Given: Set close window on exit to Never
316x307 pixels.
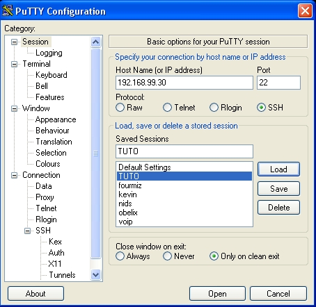Looking at the screenshot, I should pyautogui.click(x=167, y=256).
